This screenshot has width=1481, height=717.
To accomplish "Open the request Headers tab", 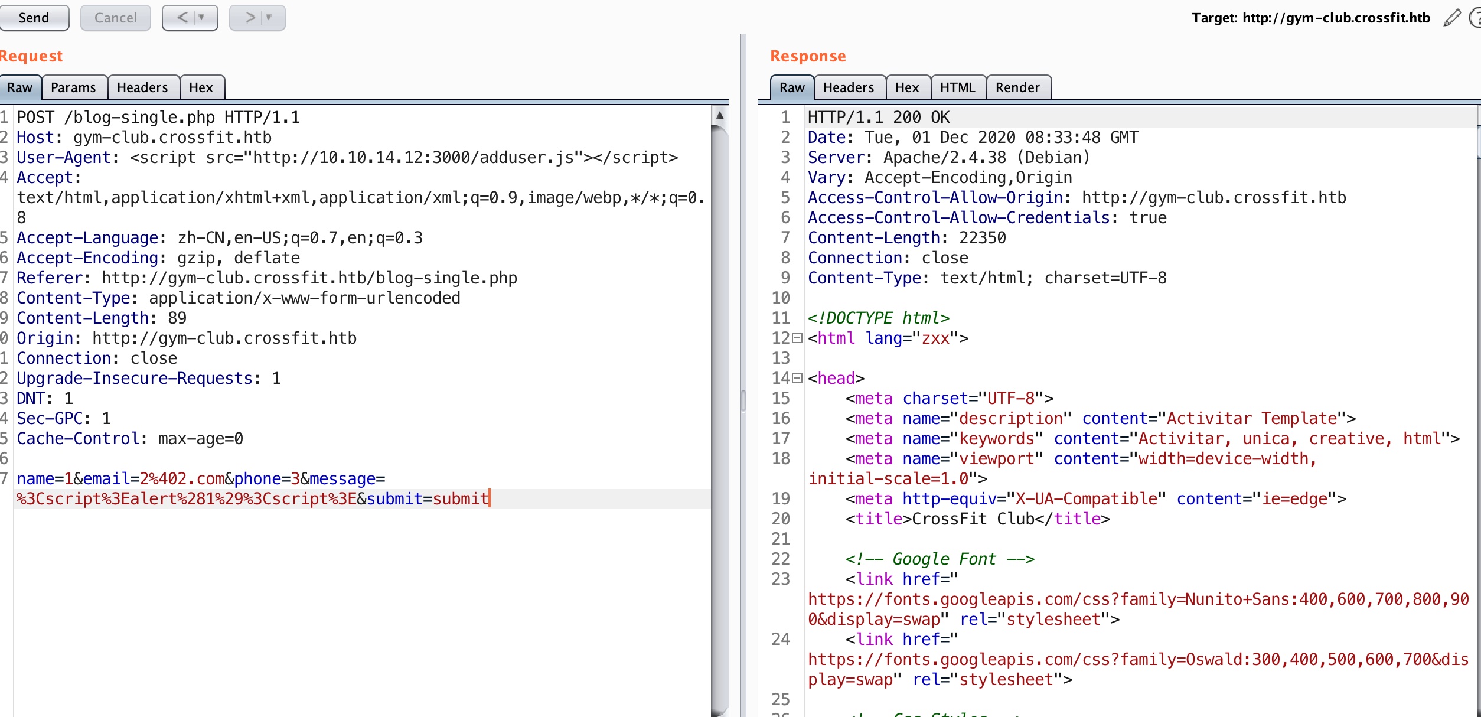I will pos(142,88).
